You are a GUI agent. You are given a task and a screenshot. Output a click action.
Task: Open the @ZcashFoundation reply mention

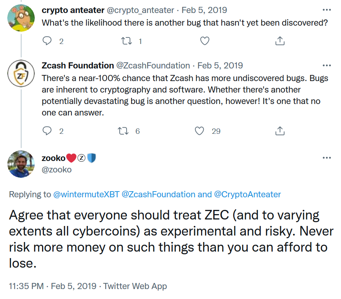click(158, 194)
